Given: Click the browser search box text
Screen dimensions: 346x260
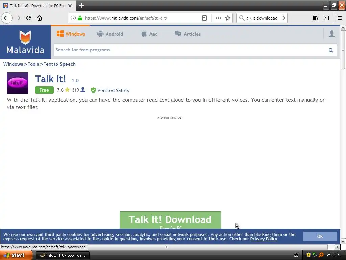Looking at the screenshot, I should coord(262,18).
